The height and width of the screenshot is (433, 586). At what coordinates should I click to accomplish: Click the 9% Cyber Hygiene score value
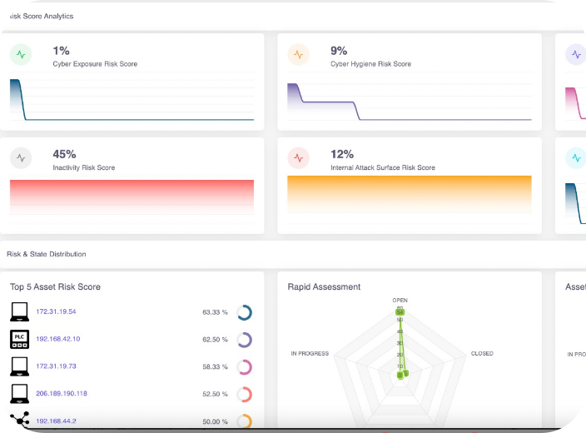(339, 51)
